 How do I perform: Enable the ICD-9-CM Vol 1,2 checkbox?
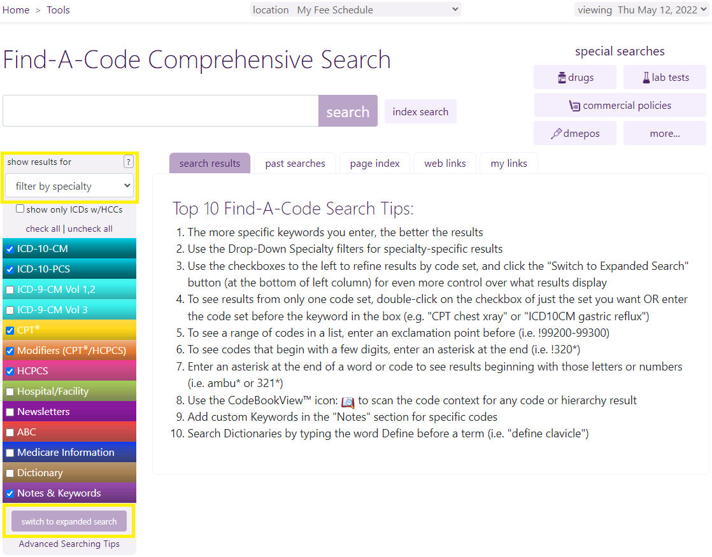(x=10, y=290)
